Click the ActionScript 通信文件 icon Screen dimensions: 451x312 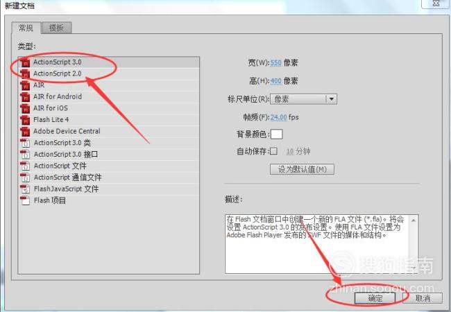(x=25, y=177)
